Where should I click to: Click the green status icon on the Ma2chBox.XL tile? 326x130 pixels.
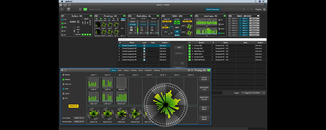click(x=158, y=16)
